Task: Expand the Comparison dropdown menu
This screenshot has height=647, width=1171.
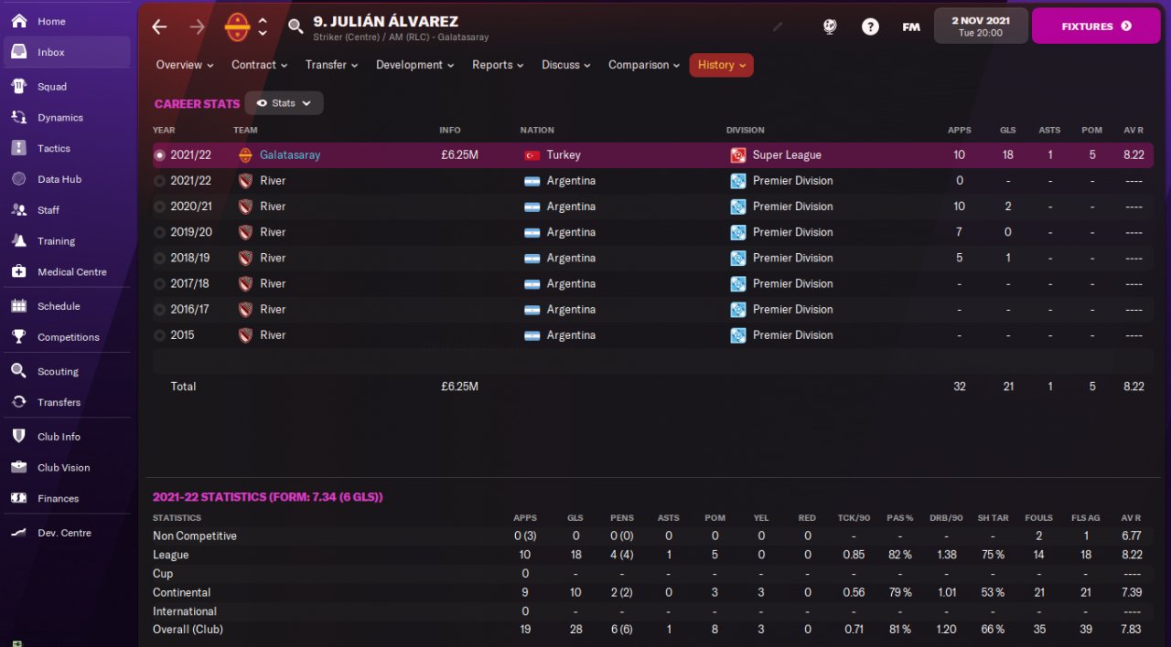Action: pos(644,65)
